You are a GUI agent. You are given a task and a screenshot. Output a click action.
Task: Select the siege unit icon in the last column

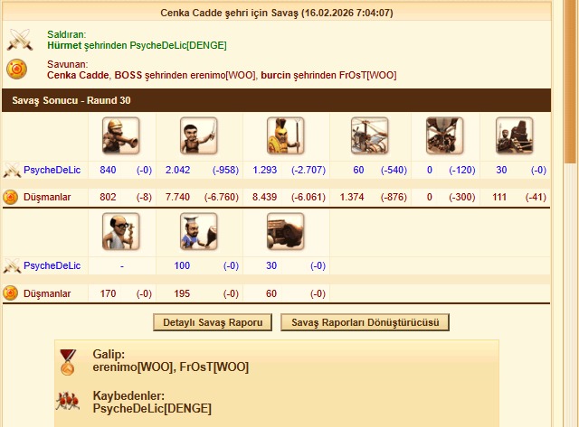[x=515, y=135]
